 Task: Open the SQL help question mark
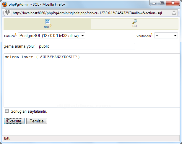tap(51, 25)
